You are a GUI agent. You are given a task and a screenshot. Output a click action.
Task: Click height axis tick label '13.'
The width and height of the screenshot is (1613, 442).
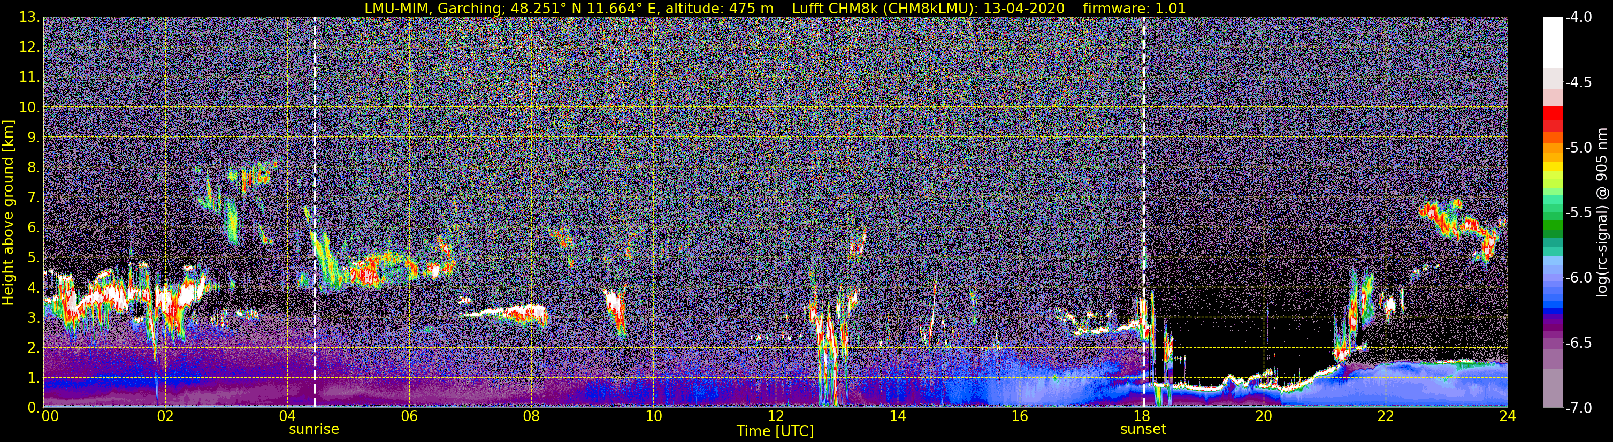(29, 18)
